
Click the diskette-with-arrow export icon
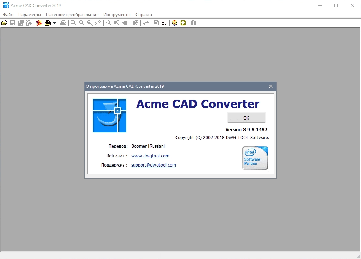(x=29, y=23)
